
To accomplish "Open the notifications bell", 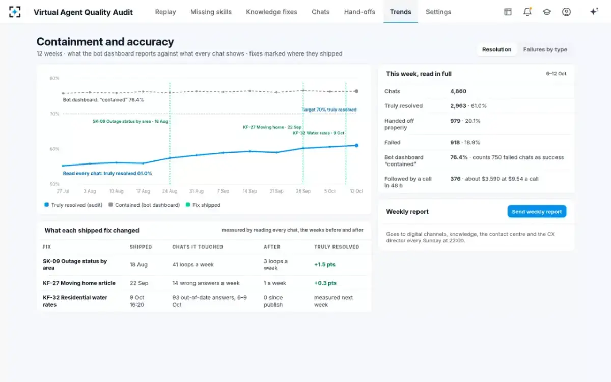I will (x=527, y=12).
